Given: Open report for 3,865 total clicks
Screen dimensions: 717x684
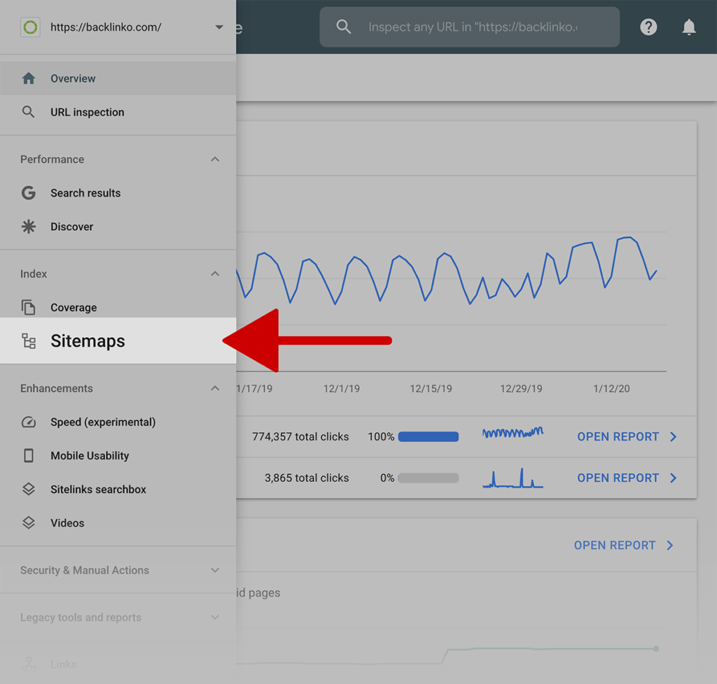Looking at the screenshot, I should (626, 478).
